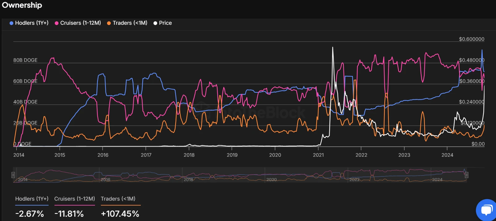Image resolution: width=496 pixels, height=221 pixels.
Task: Click the blue Hodlers legend dot
Action: (11, 23)
